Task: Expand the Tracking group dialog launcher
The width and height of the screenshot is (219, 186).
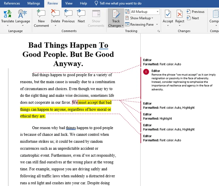Action: (158, 31)
